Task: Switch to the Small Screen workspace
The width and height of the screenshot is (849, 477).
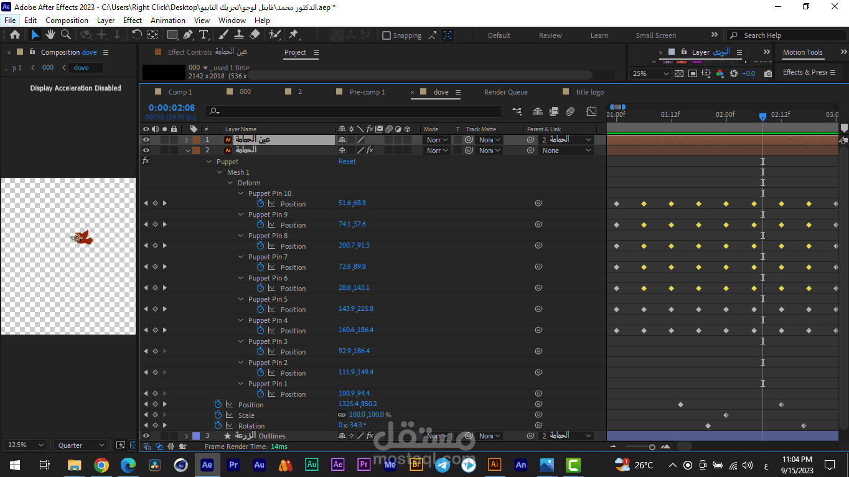Action: 655,35
